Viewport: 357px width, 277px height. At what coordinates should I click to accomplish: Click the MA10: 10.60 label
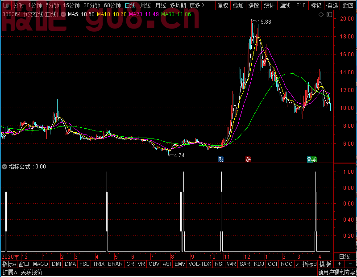coord(112,14)
